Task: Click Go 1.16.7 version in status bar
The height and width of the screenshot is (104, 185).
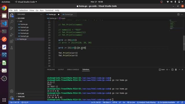Action: point(14,102)
